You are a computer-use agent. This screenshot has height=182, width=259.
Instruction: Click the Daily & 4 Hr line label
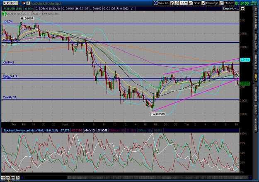[10, 76]
